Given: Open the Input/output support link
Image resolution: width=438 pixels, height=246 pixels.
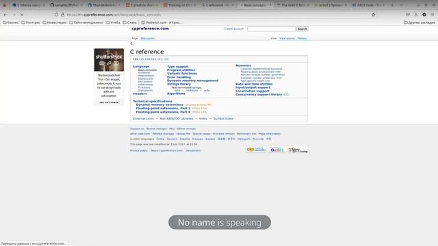Looking at the screenshot, I should click(x=253, y=87).
